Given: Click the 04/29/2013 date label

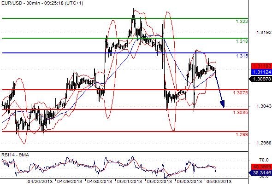Looking at the screenshot, I should tap(70, 182).
